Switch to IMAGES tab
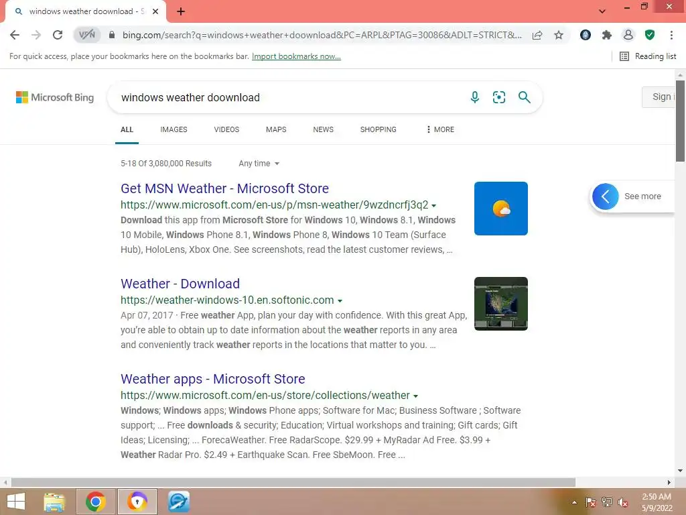Viewport: 686px width, 515px height. point(174,129)
